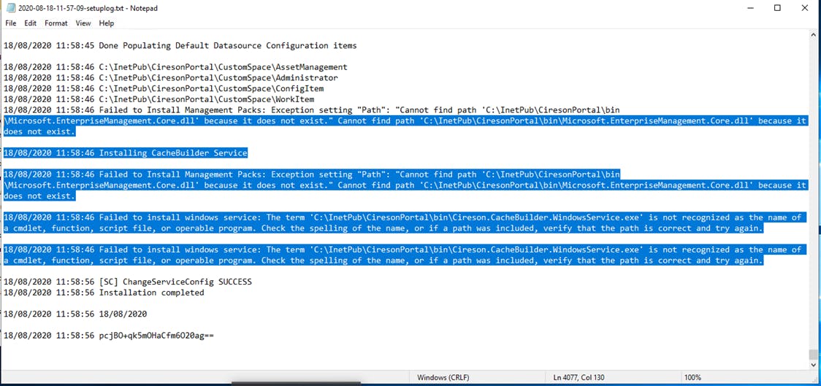Open the Format menu
Screen dimensions: 821x386
56,23
